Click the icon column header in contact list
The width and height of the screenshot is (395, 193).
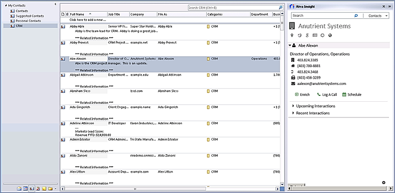[63, 14]
